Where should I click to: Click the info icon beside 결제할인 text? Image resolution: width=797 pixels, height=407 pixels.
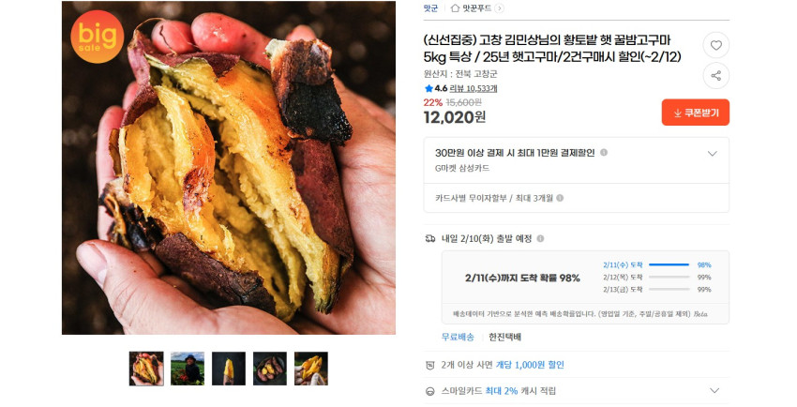(604, 153)
